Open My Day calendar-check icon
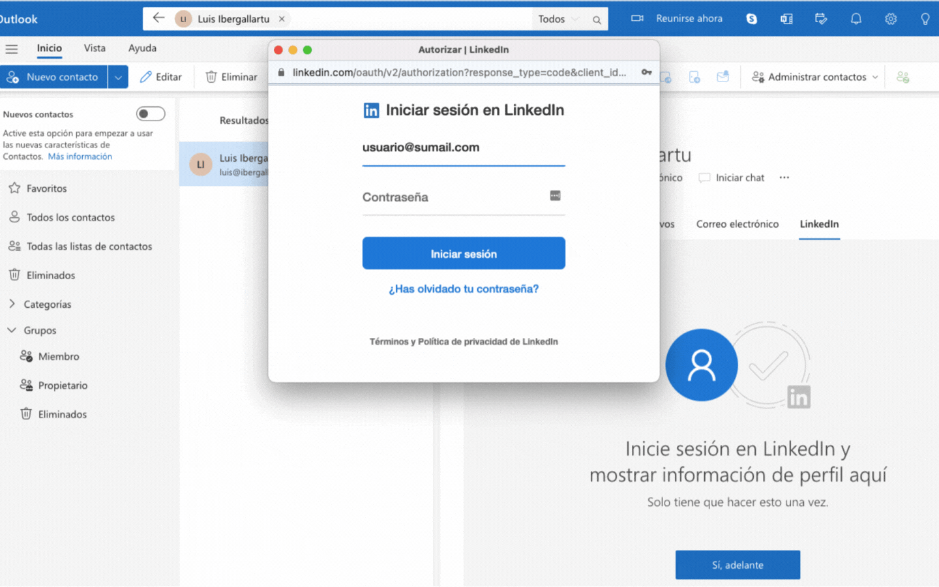The height and width of the screenshot is (587, 939). point(821,19)
